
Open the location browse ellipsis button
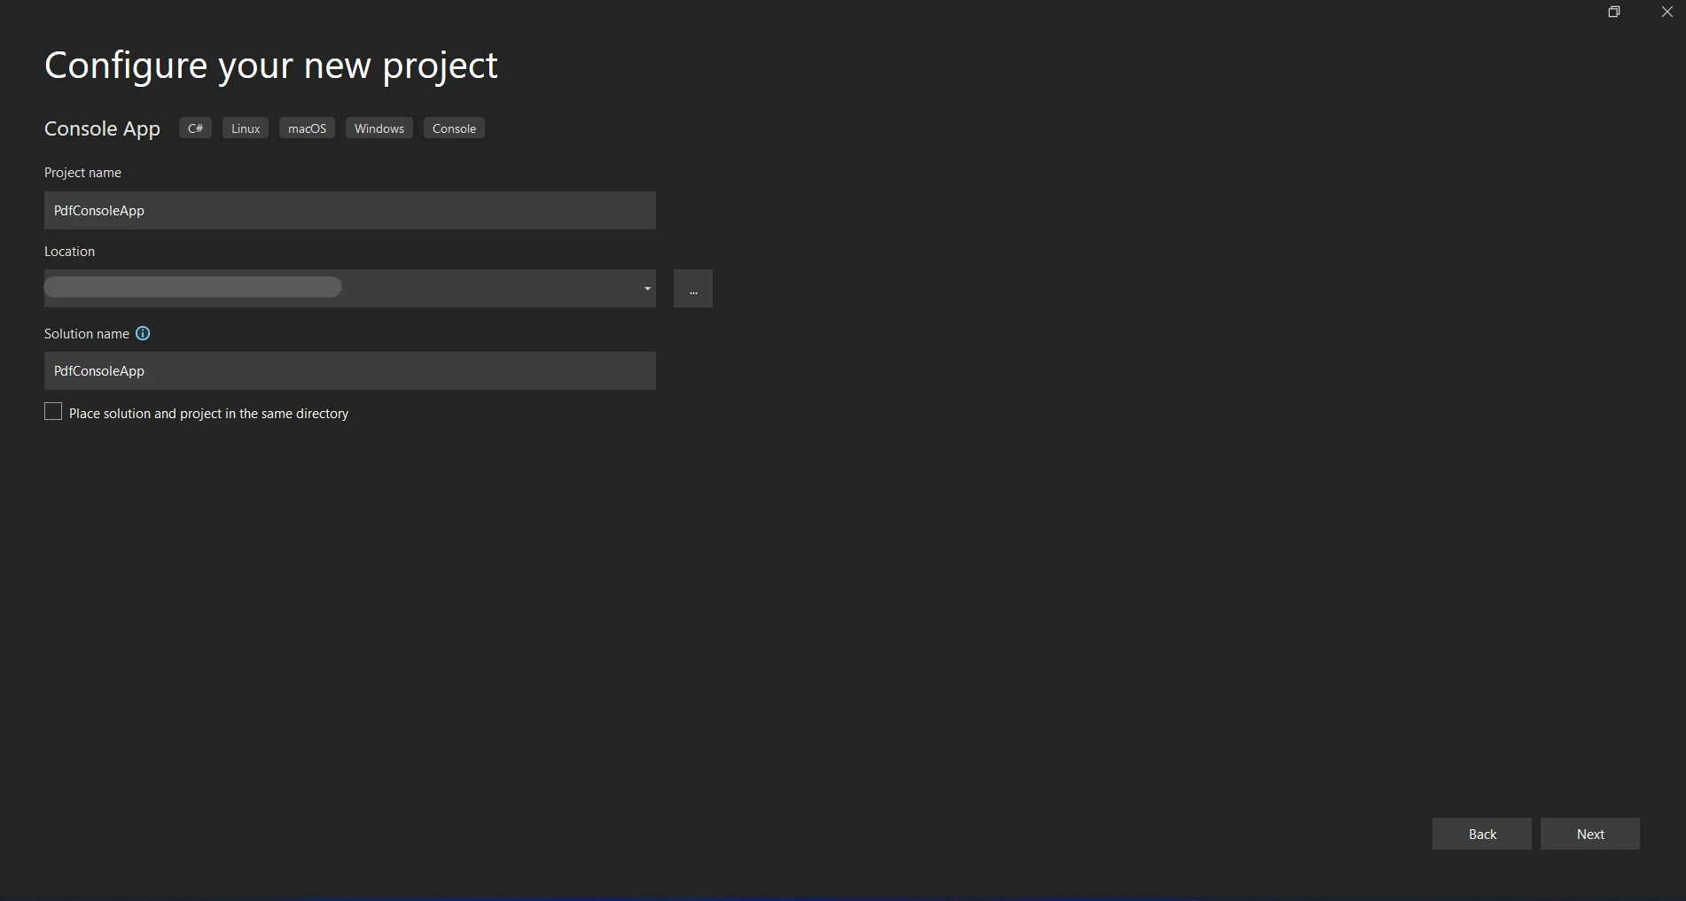(693, 289)
